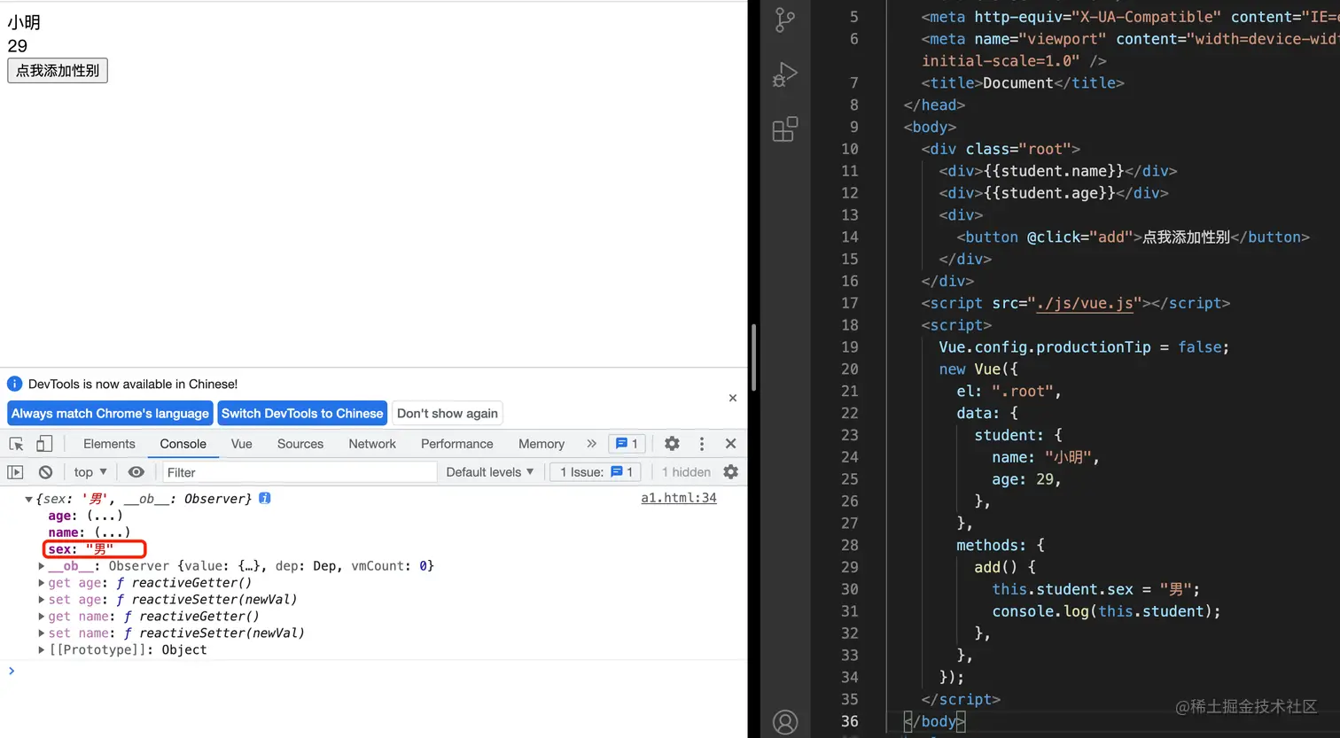Focus the console Filter input field
This screenshot has height=738, width=1340.
pos(300,472)
